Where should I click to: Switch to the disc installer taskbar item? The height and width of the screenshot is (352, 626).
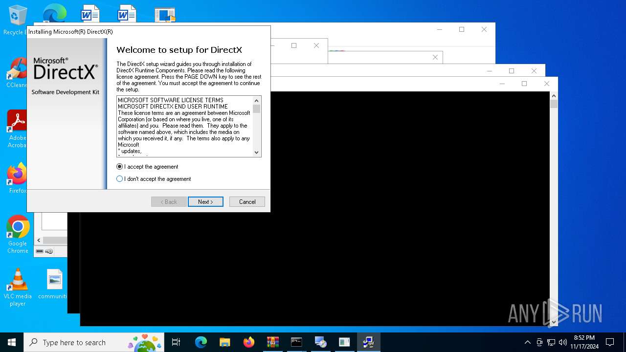click(x=321, y=342)
